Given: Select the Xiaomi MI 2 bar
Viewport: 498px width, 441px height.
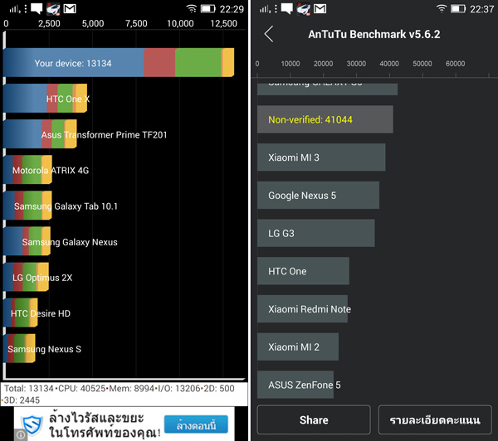Looking at the screenshot, I should click(x=298, y=346).
